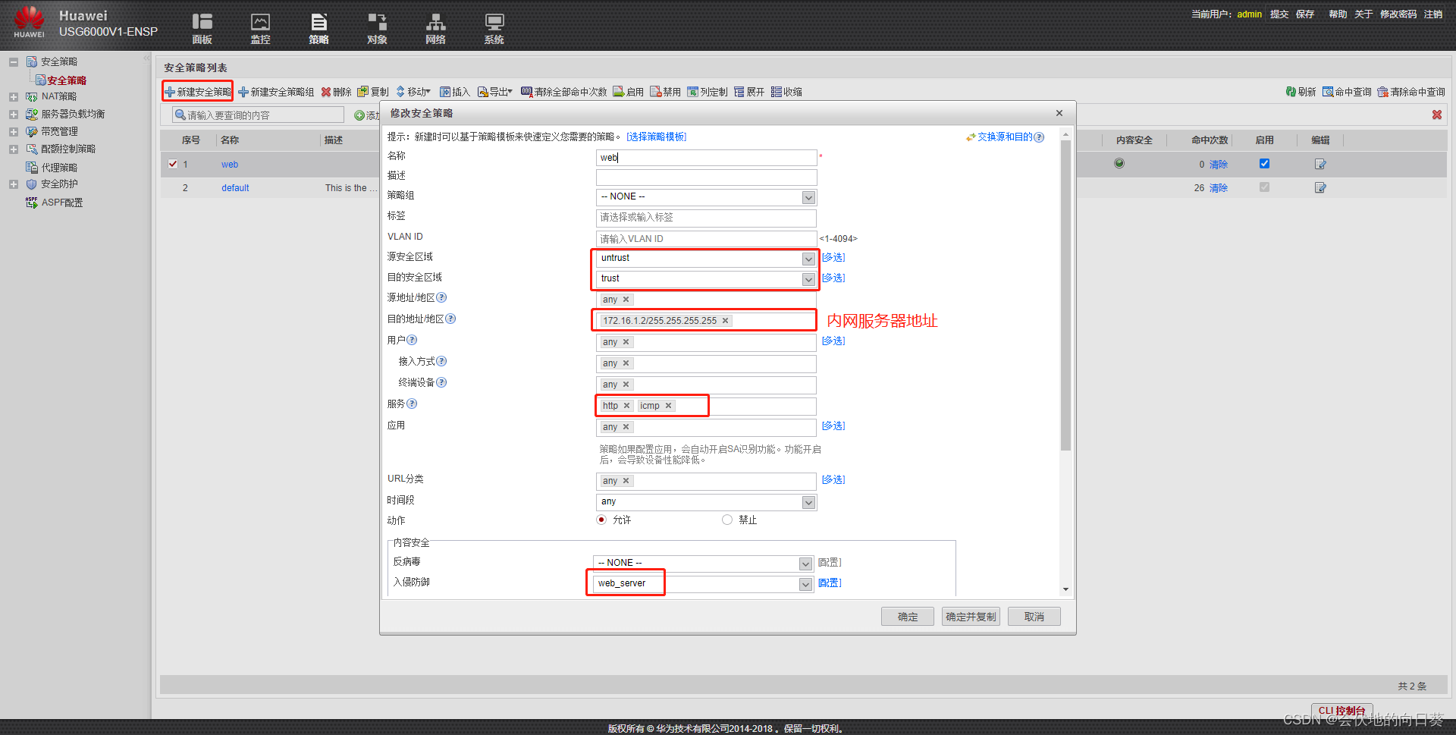Click the 新建安全策略 create policy icon
This screenshot has height=735, width=1456.
tap(197, 91)
